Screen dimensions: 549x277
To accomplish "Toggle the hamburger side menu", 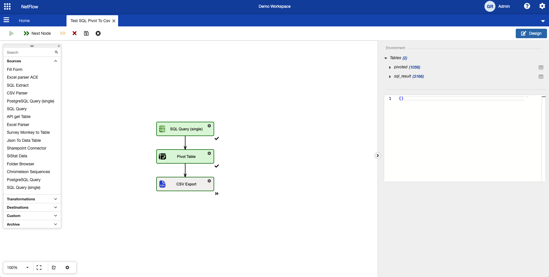I will coord(6,20).
